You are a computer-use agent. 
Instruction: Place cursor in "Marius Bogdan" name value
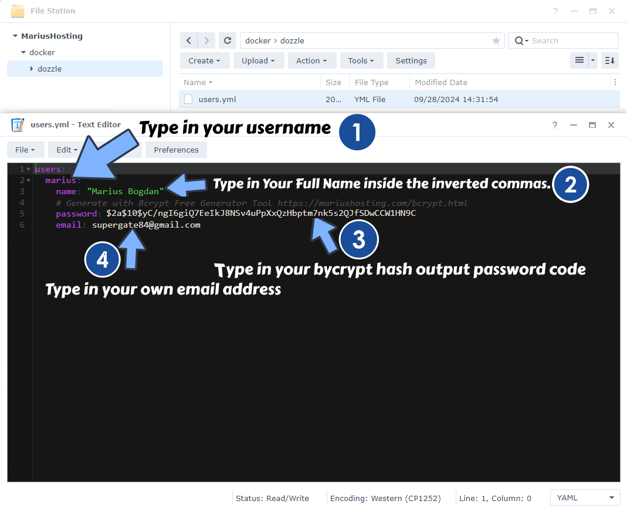point(126,191)
